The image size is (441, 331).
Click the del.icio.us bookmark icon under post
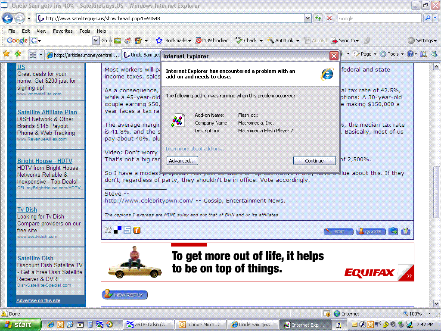point(118,230)
